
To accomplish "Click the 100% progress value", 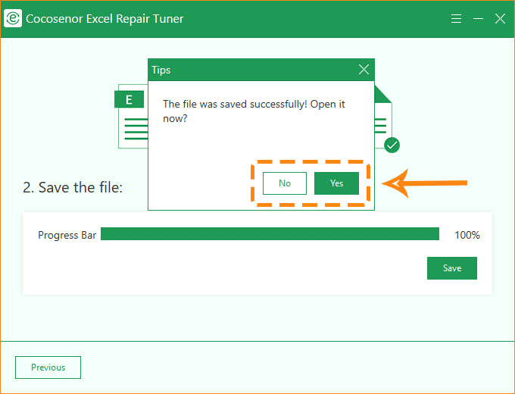I will point(467,235).
